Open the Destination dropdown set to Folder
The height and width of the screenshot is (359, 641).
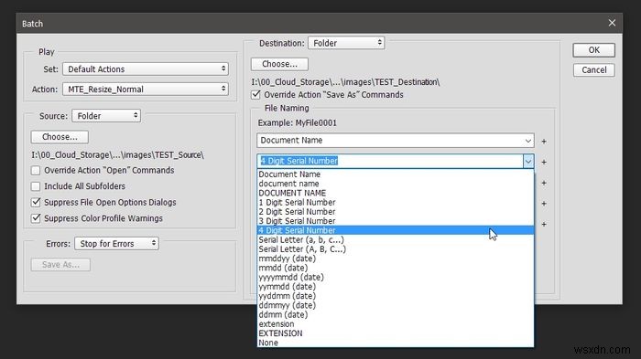(346, 43)
